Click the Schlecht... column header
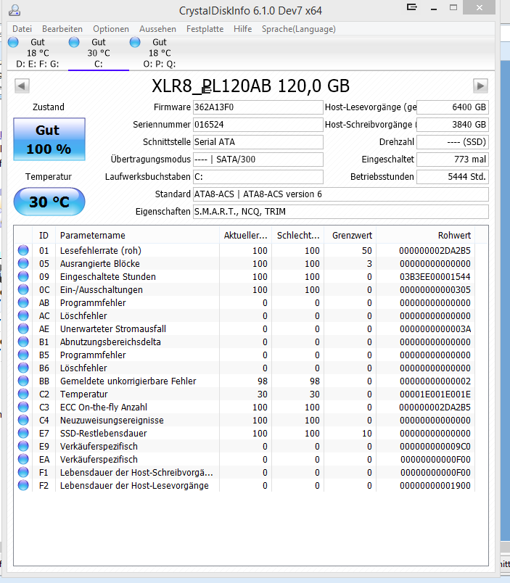The image size is (510, 583). point(298,236)
